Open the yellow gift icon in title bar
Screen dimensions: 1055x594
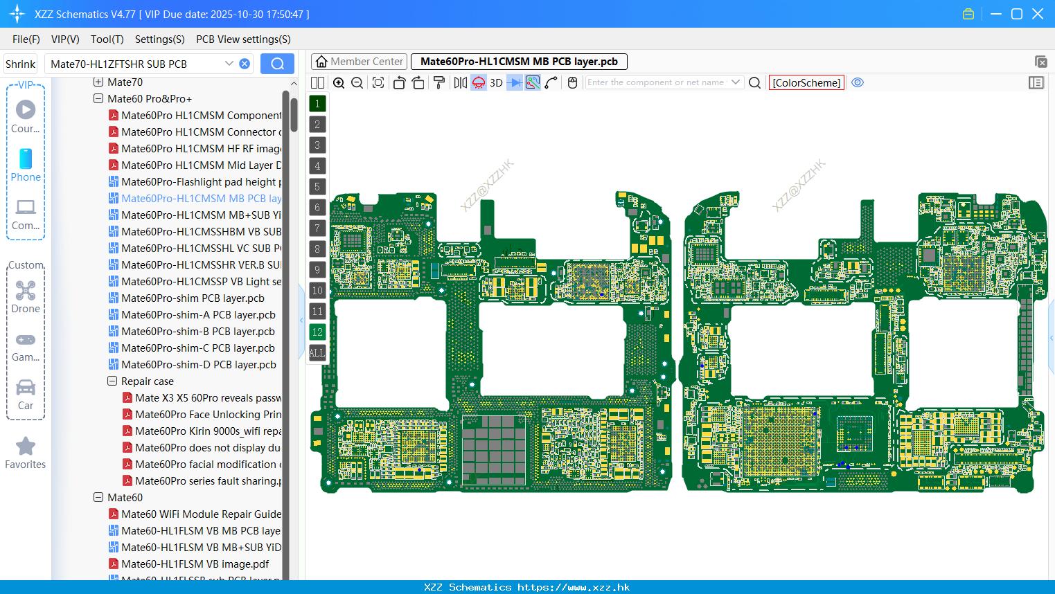click(968, 14)
